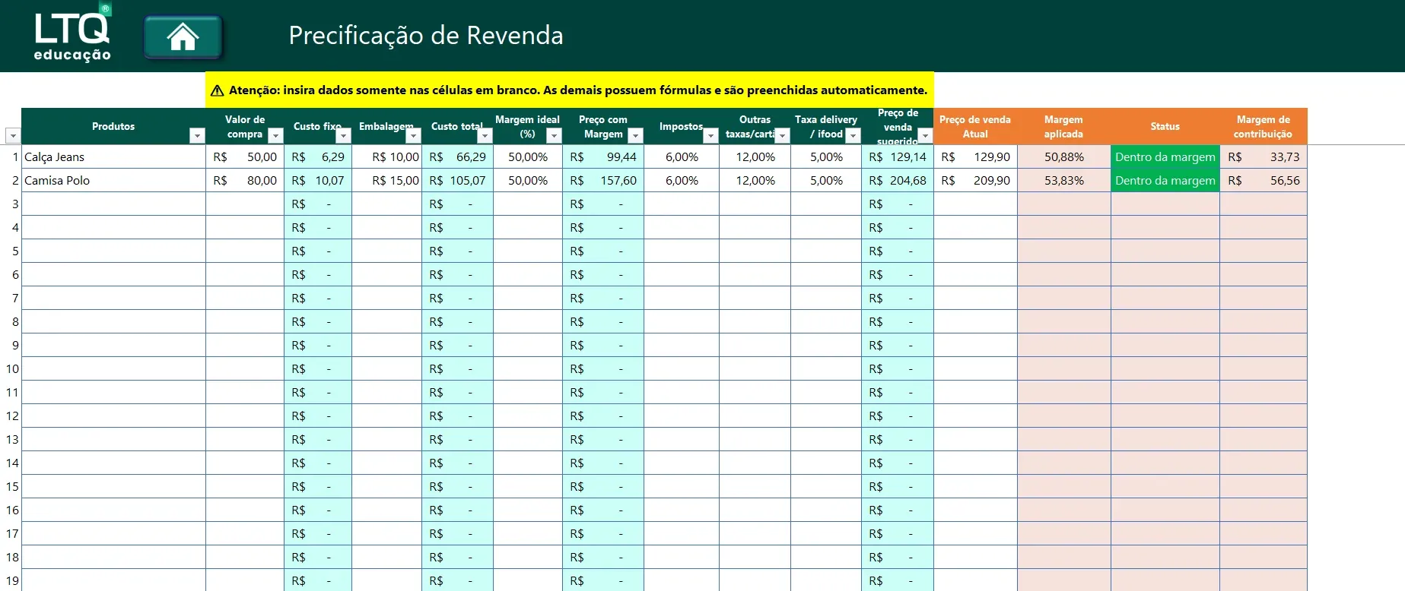Select current selling price 209,90
Image resolution: width=1405 pixels, height=591 pixels.
(x=976, y=181)
